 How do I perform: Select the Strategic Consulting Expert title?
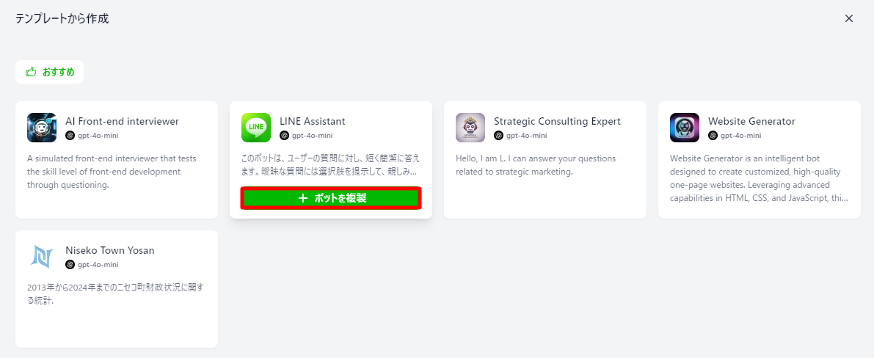pos(557,121)
